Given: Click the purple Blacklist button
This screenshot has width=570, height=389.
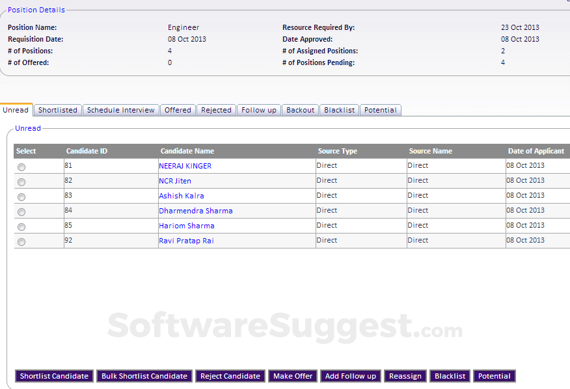Looking at the screenshot, I should coord(450,376).
